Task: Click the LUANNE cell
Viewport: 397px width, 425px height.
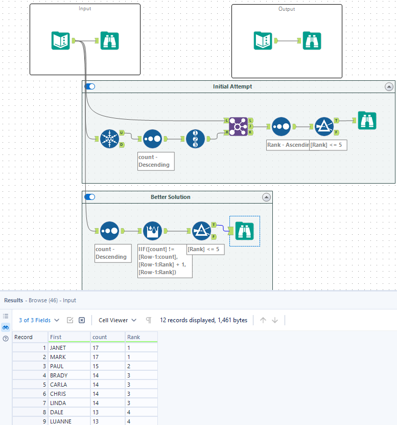Action: (69, 421)
